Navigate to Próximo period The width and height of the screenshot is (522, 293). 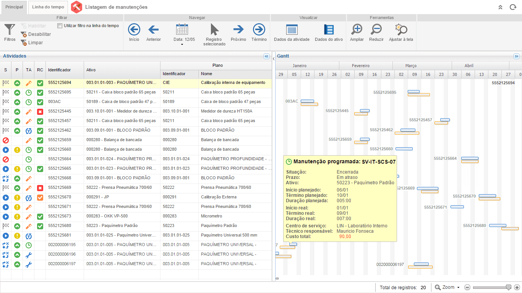pyautogui.click(x=238, y=32)
